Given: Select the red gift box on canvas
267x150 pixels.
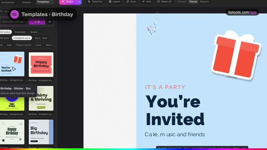Looking at the screenshot, I should (236, 56).
